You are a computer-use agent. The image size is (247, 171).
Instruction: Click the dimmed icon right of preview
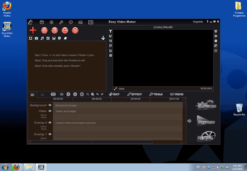click(x=216, y=51)
